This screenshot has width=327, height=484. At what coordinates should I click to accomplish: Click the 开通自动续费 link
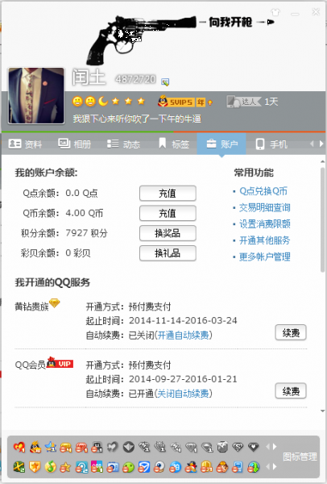point(183,336)
